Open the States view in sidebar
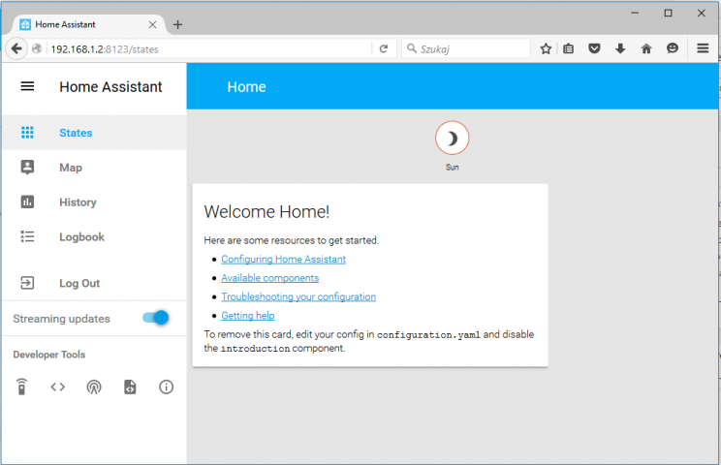721x465 pixels. pyautogui.click(x=94, y=133)
